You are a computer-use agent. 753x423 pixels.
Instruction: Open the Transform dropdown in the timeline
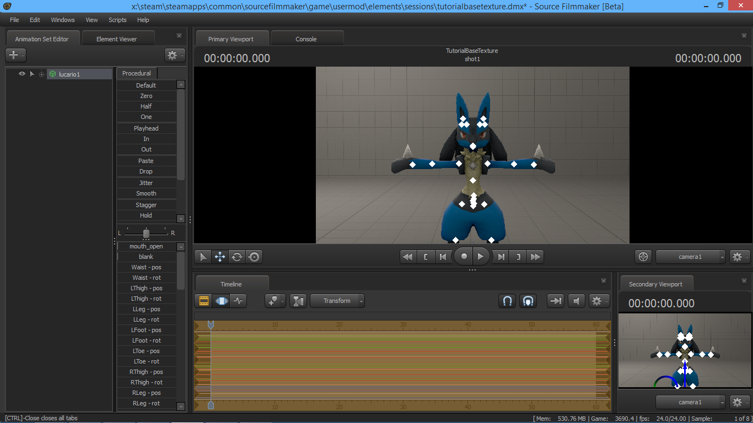(x=337, y=301)
